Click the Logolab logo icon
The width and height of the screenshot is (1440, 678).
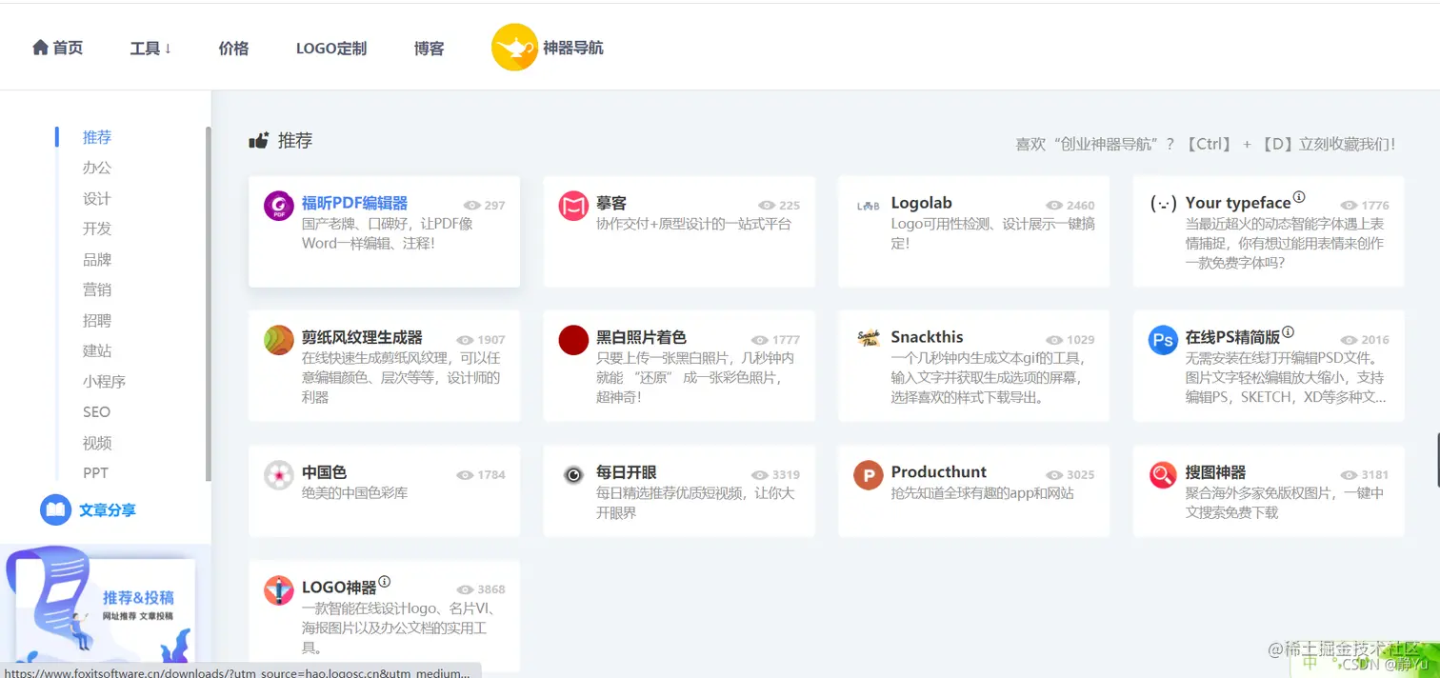(868, 205)
